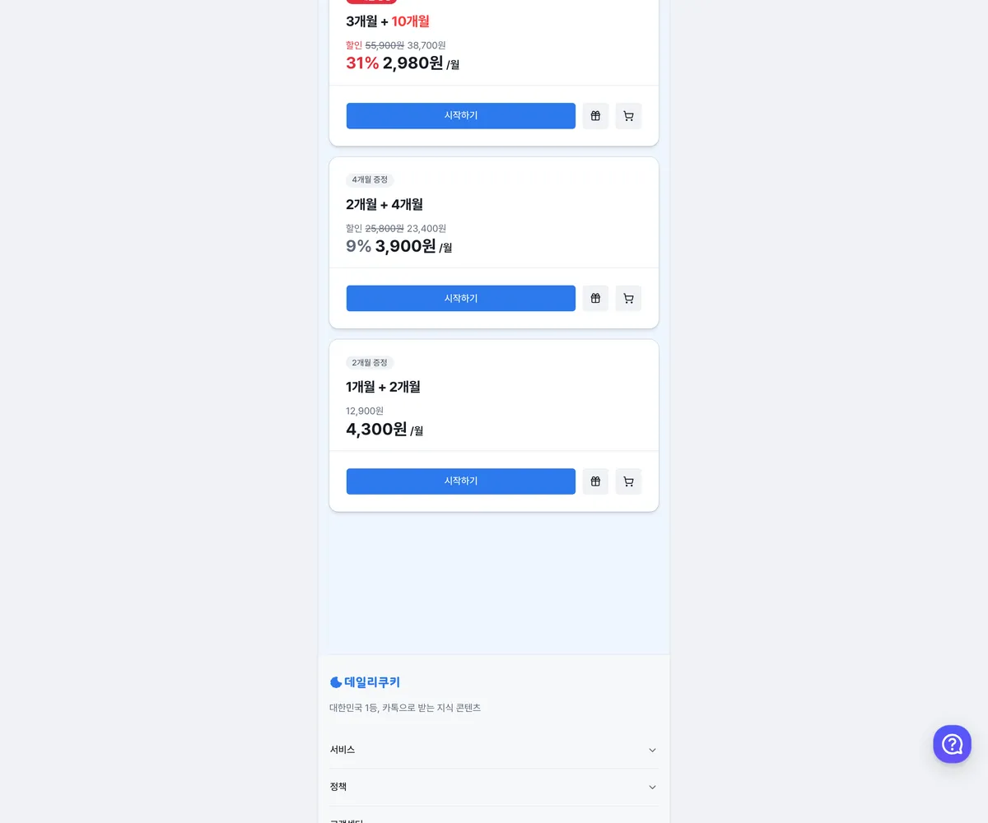
Task: Select the 3개월 + 10개월 plan title
Action: coord(388,21)
